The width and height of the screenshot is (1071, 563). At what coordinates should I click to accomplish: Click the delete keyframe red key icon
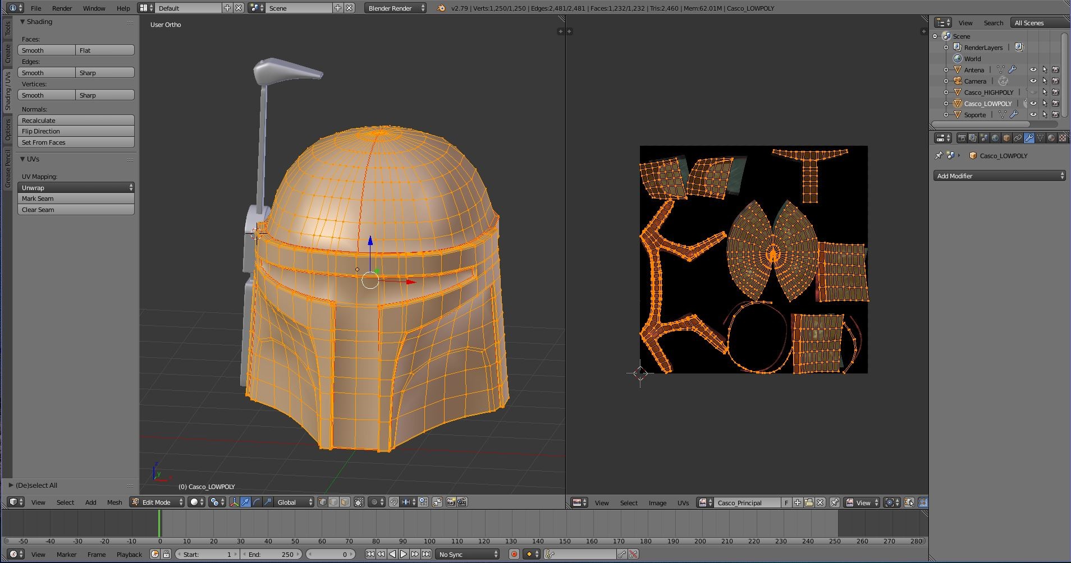coord(633,554)
